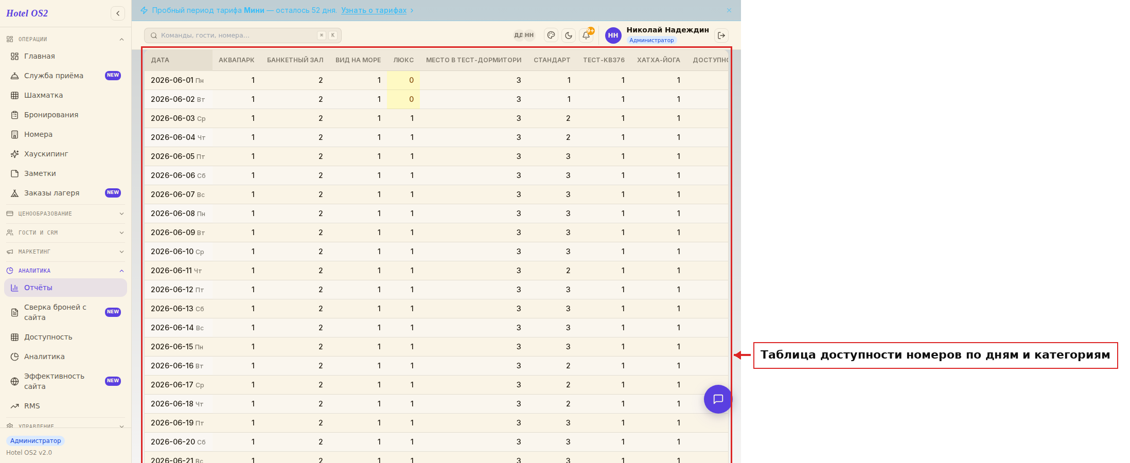This screenshot has width=1130, height=463.
Task: Click the Служба приёма bell-desk icon
Action: click(14, 76)
